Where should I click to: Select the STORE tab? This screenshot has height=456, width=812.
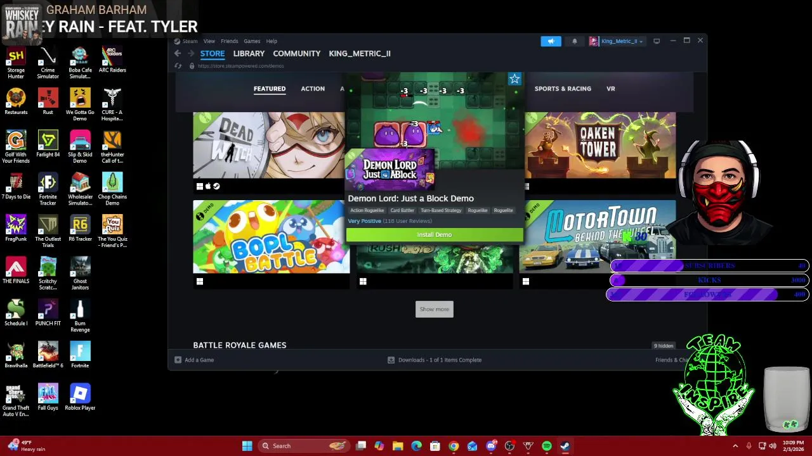pyautogui.click(x=213, y=54)
